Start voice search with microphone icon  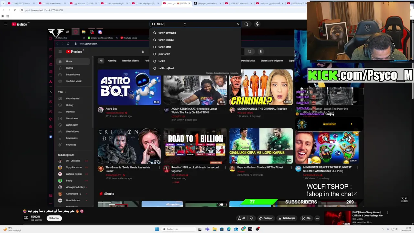tap(257, 24)
